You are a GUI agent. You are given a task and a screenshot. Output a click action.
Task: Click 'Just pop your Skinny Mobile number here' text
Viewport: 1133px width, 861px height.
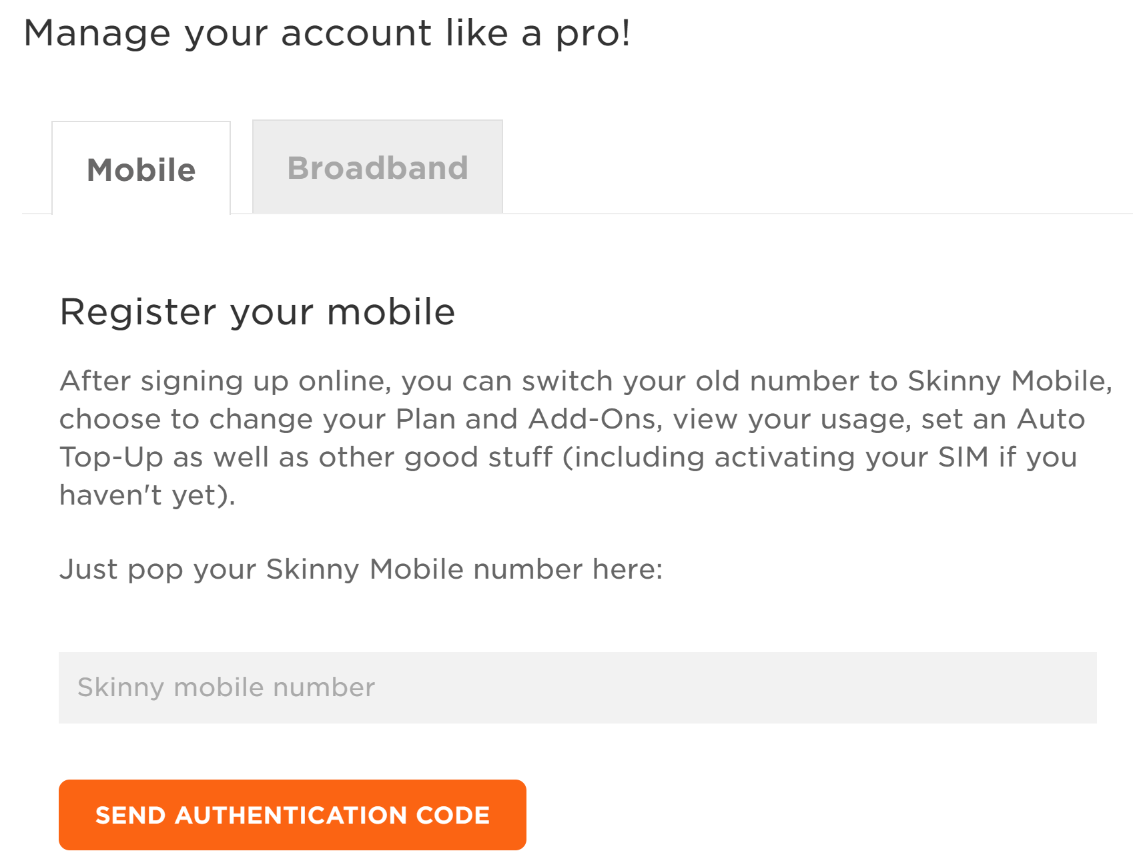[x=361, y=569]
